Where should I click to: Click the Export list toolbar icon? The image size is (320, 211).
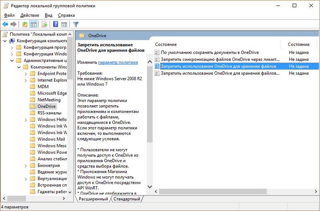[x=44, y=24]
